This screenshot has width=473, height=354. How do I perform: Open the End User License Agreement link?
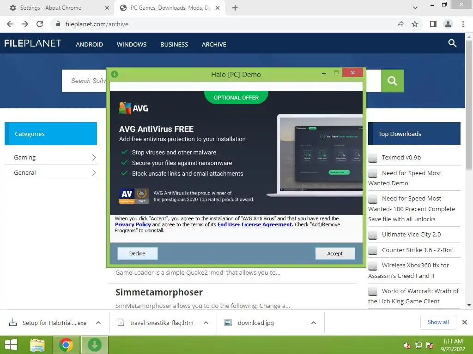point(255,224)
